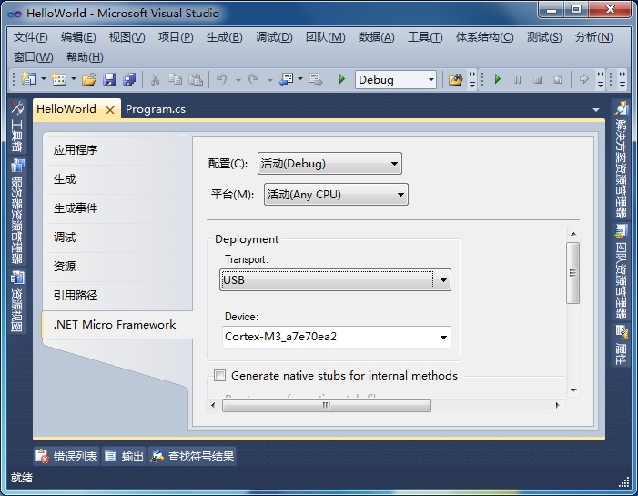Click the vertical scrollbar thumb
The width and height of the screenshot is (638, 496).
click(x=572, y=273)
